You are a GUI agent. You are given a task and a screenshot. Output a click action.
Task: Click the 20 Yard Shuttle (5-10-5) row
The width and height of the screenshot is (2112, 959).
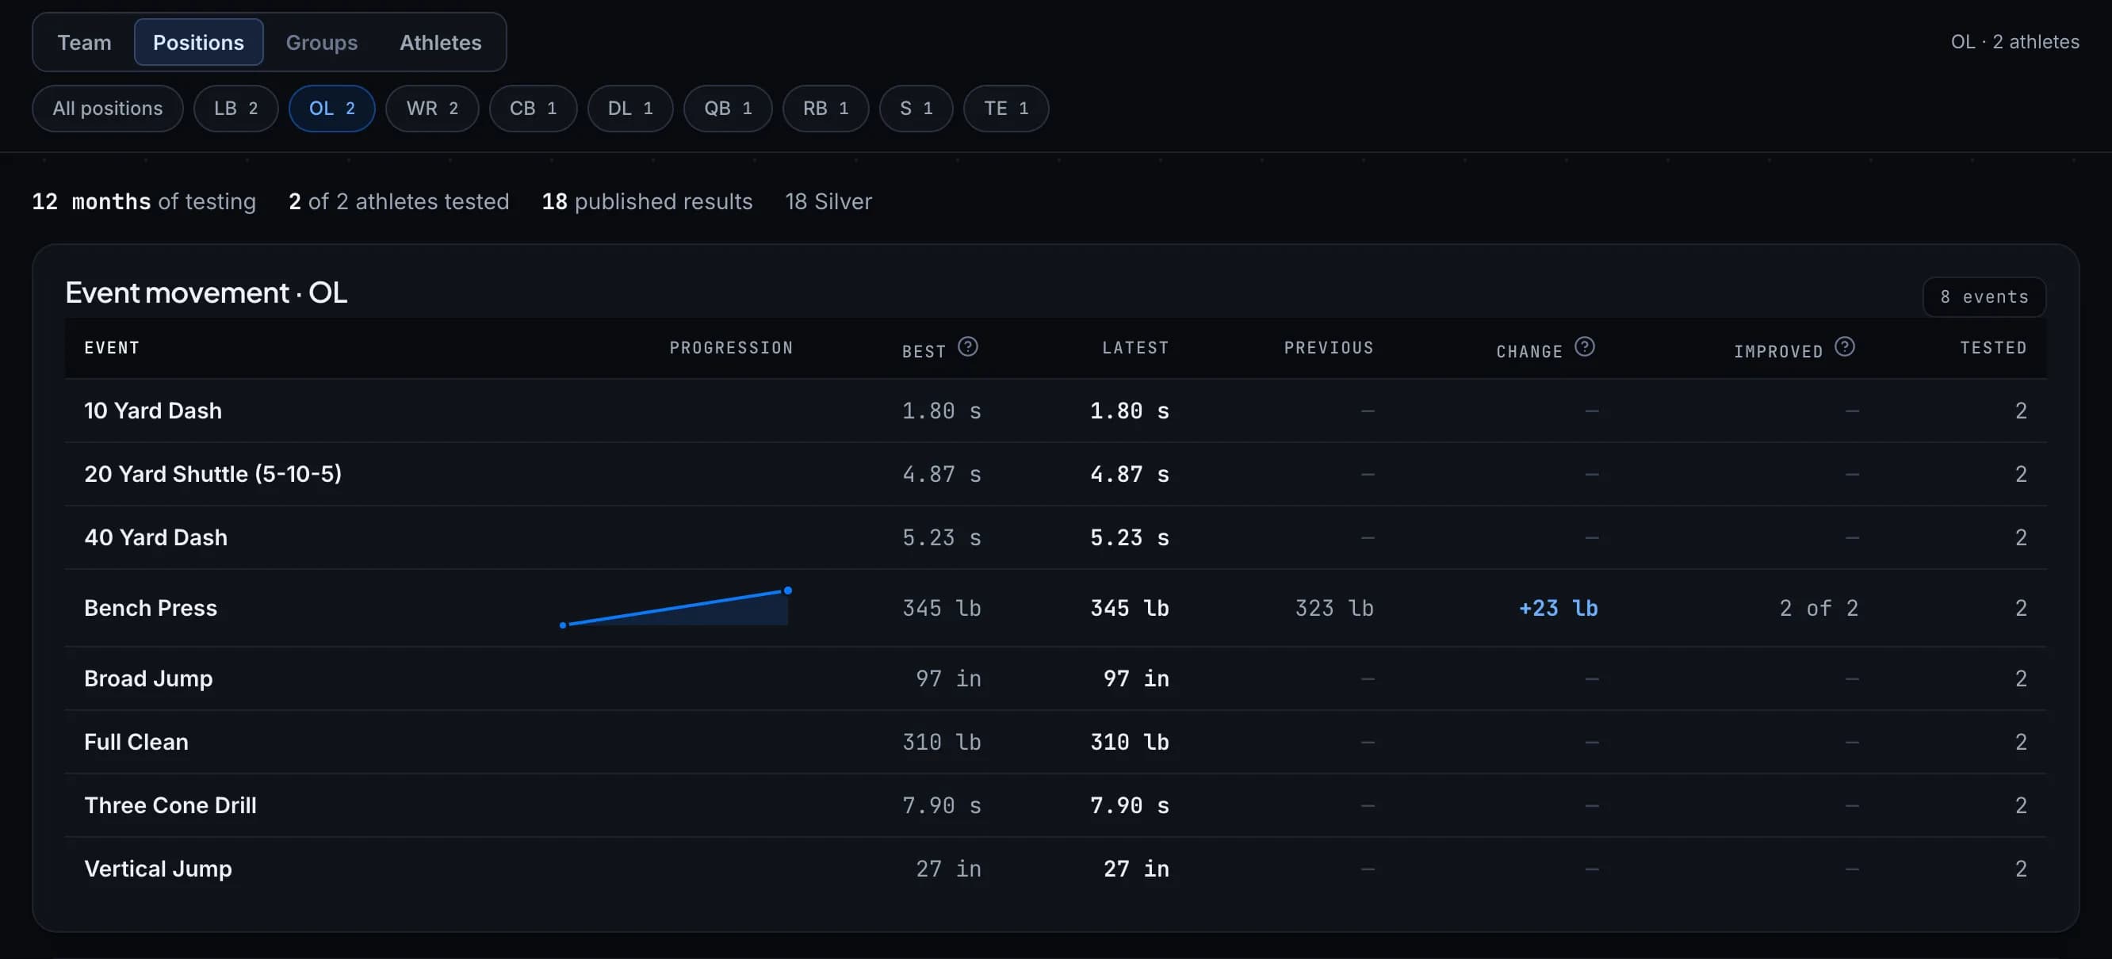tap(1056, 474)
